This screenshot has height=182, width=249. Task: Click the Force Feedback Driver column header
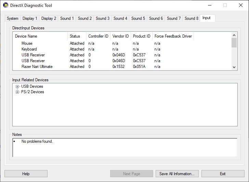[x=173, y=36]
